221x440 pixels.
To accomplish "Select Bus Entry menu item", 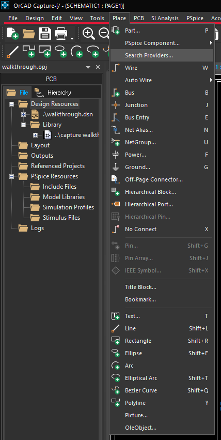I will pyautogui.click(x=162, y=117).
